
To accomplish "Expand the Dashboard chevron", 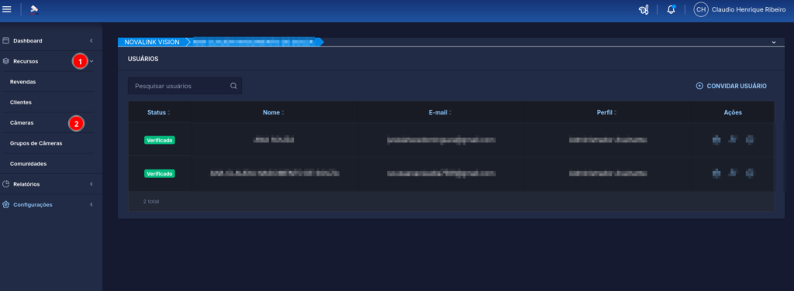I will tap(91, 40).
